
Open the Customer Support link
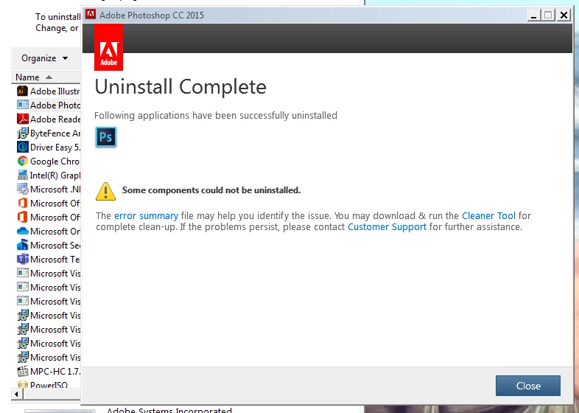click(387, 226)
